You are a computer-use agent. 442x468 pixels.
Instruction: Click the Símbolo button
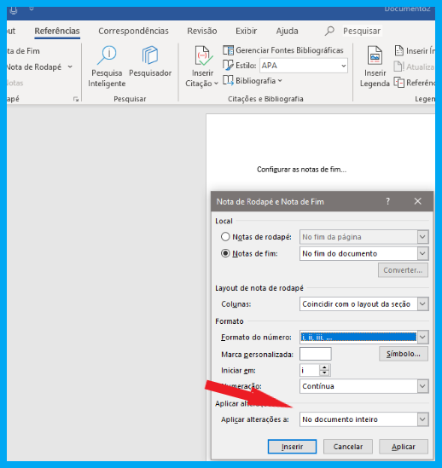pyautogui.click(x=404, y=354)
